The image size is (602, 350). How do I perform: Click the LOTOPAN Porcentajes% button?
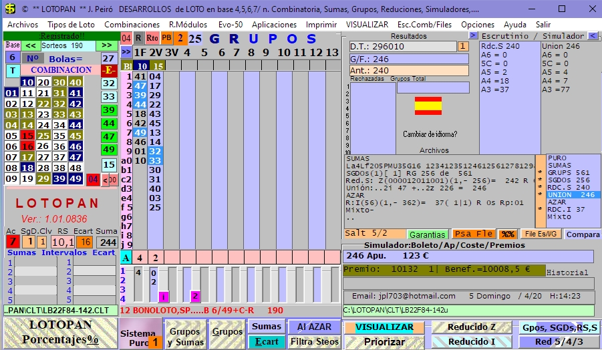click(61, 333)
